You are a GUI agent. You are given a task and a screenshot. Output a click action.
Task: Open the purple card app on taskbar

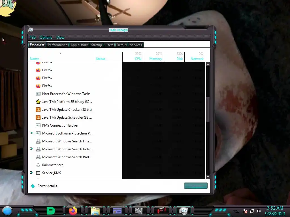coord(117,211)
